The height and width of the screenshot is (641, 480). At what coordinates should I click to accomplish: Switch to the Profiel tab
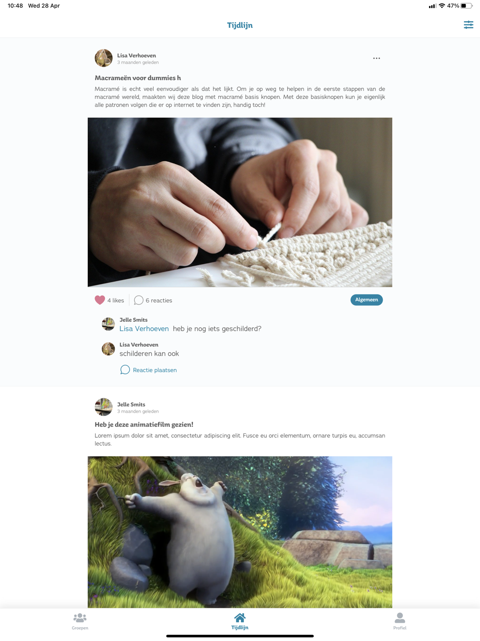click(x=399, y=621)
